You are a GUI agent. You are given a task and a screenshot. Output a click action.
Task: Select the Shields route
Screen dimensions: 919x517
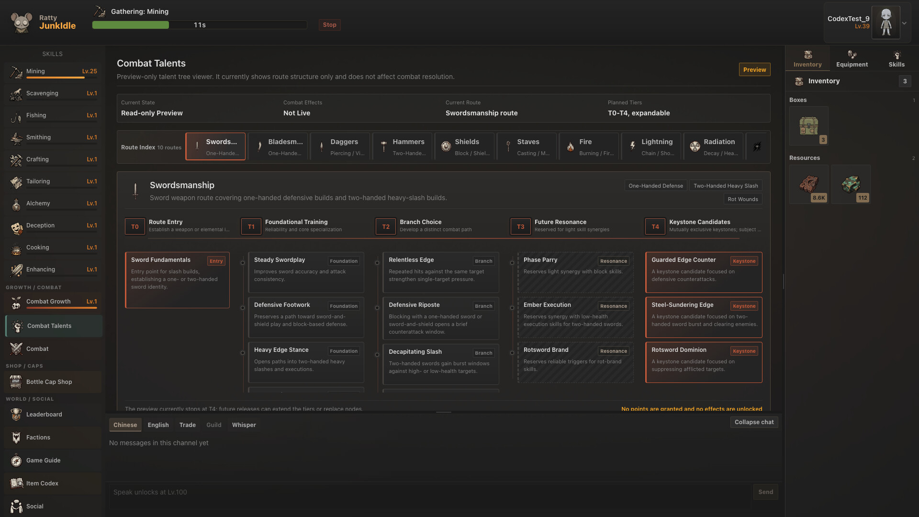pyautogui.click(x=464, y=146)
